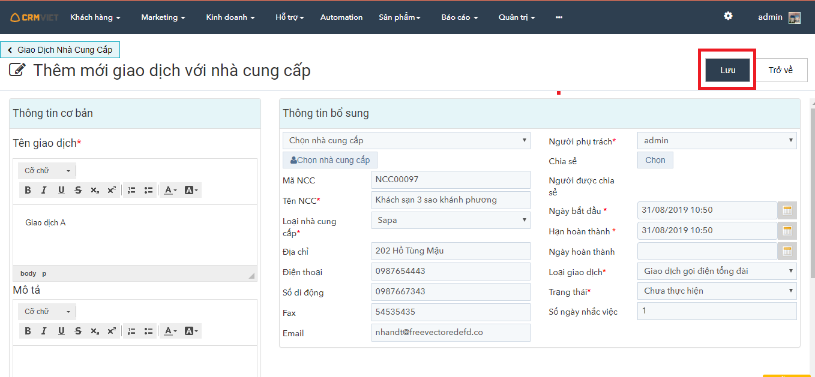Insert numbered list in Mô tả editor
Screen dimensions: 815x377
click(131, 331)
